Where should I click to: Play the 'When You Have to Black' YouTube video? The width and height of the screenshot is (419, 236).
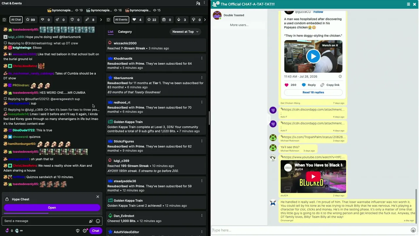click(313, 177)
